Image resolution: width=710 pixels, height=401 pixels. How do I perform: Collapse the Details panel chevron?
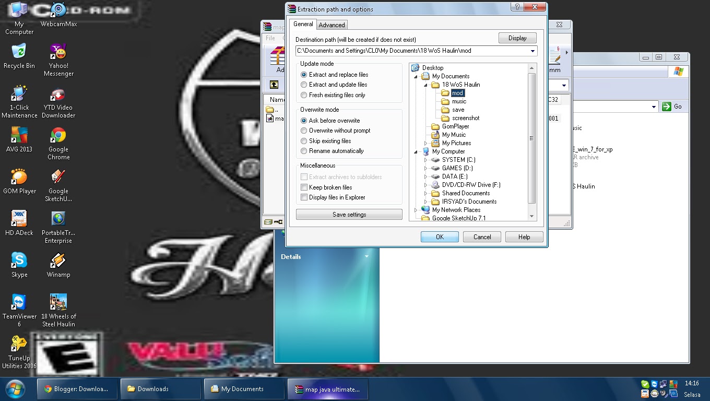(x=366, y=256)
